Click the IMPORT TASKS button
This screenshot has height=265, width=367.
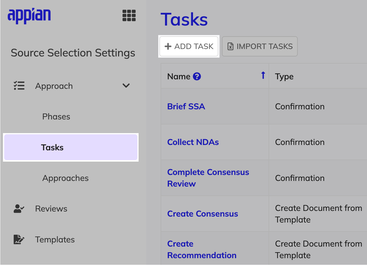tap(260, 46)
